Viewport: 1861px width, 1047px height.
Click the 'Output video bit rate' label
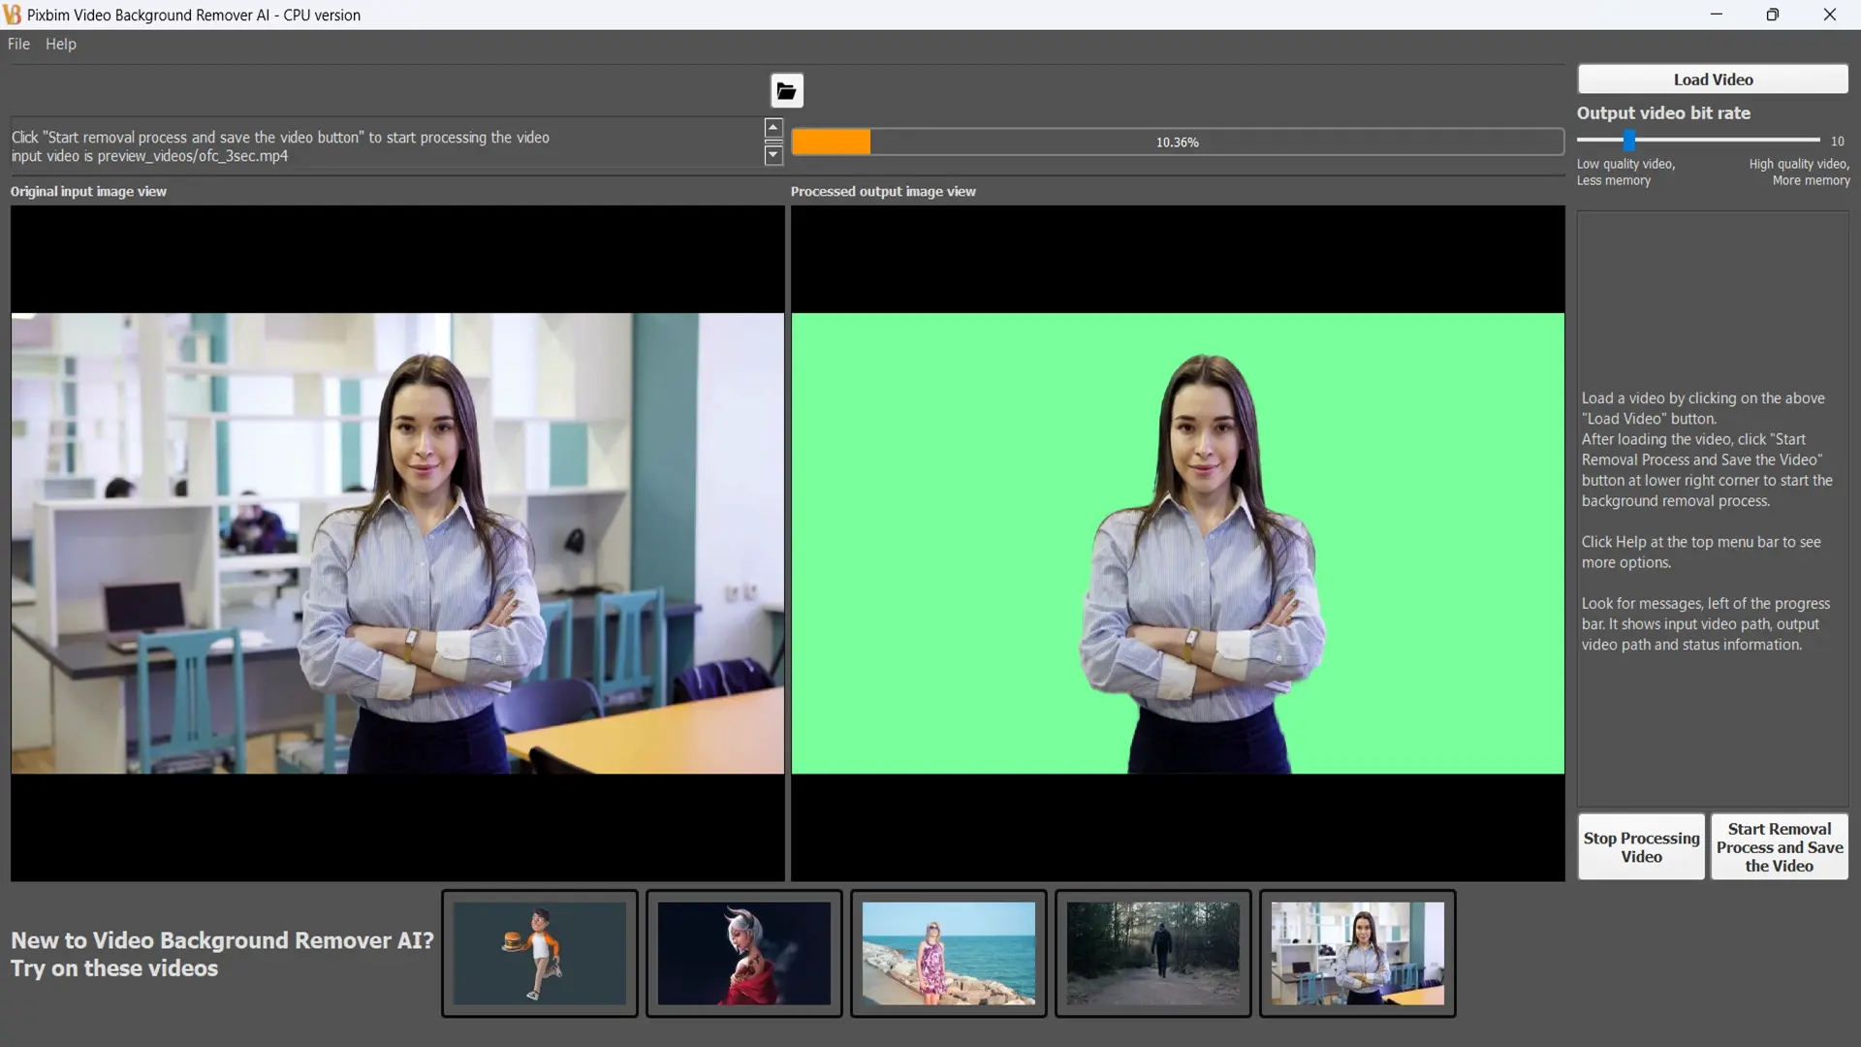click(1663, 113)
